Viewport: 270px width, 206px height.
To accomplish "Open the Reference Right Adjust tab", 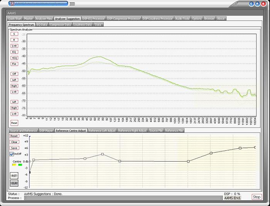I will pyautogui.click(x=132, y=131).
